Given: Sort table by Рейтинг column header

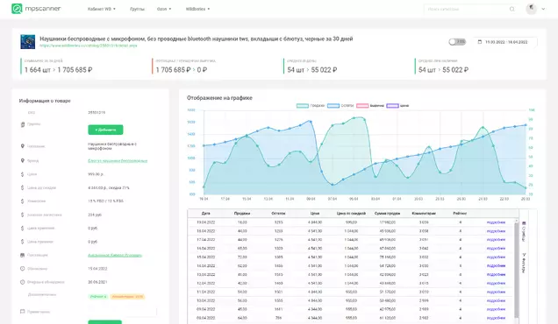Looking at the screenshot, I should 460,213.
